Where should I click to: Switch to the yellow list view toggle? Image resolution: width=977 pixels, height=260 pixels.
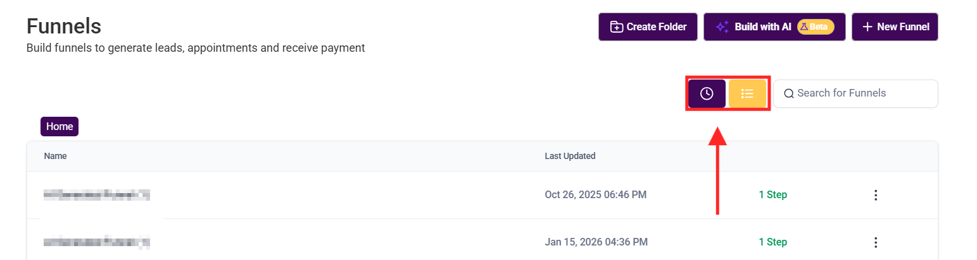tap(747, 93)
